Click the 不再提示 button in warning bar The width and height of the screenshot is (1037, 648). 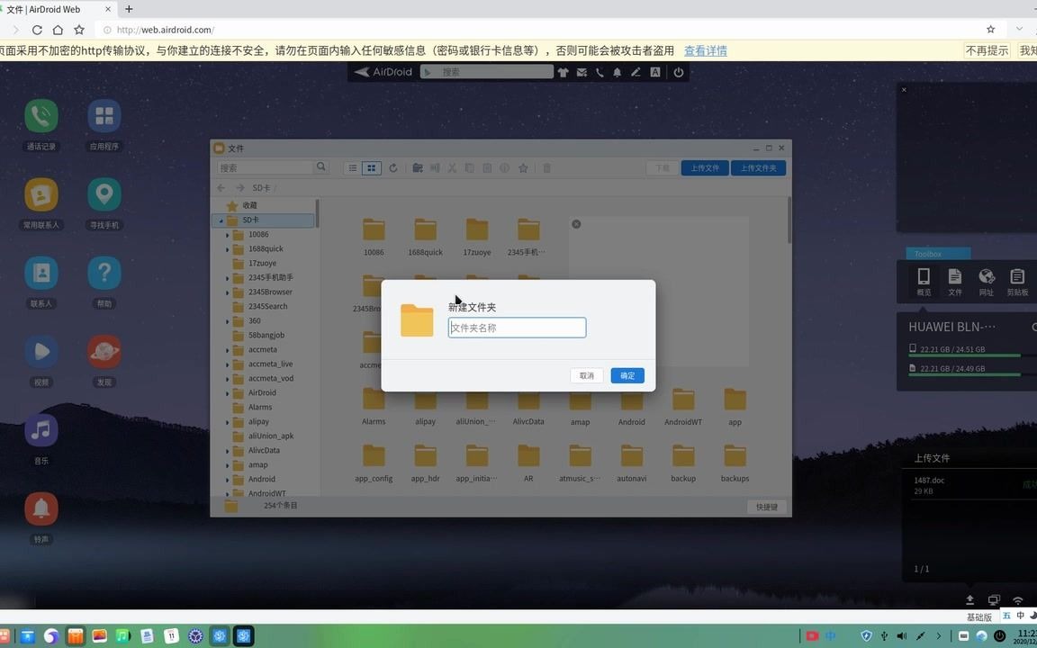pyautogui.click(x=987, y=50)
